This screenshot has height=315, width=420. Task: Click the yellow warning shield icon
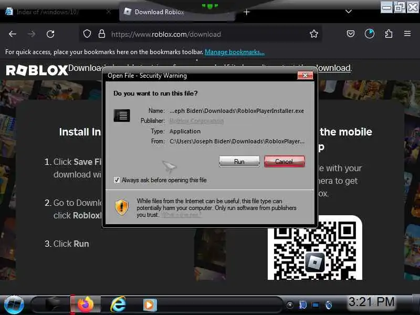pyautogui.click(x=122, y=207)
